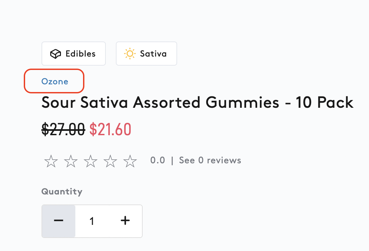Click the word Sativa in the tag

(x=153, y=54)
